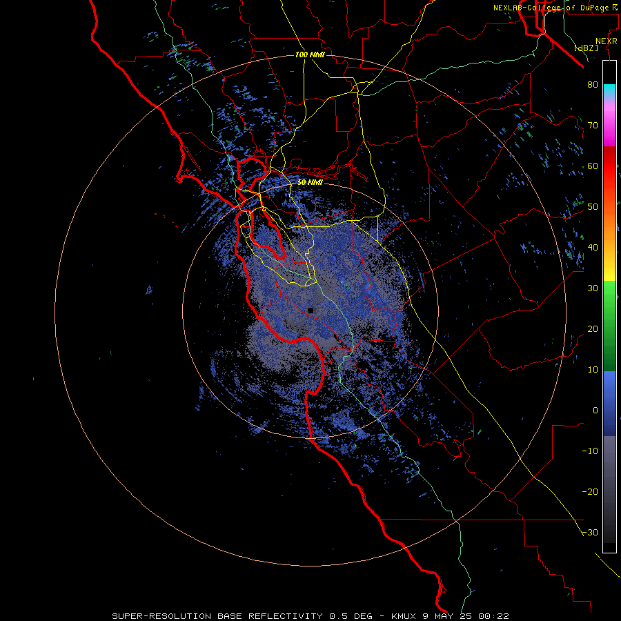
Task: Click the green segment of the color bar
Action: pos(609,326)
